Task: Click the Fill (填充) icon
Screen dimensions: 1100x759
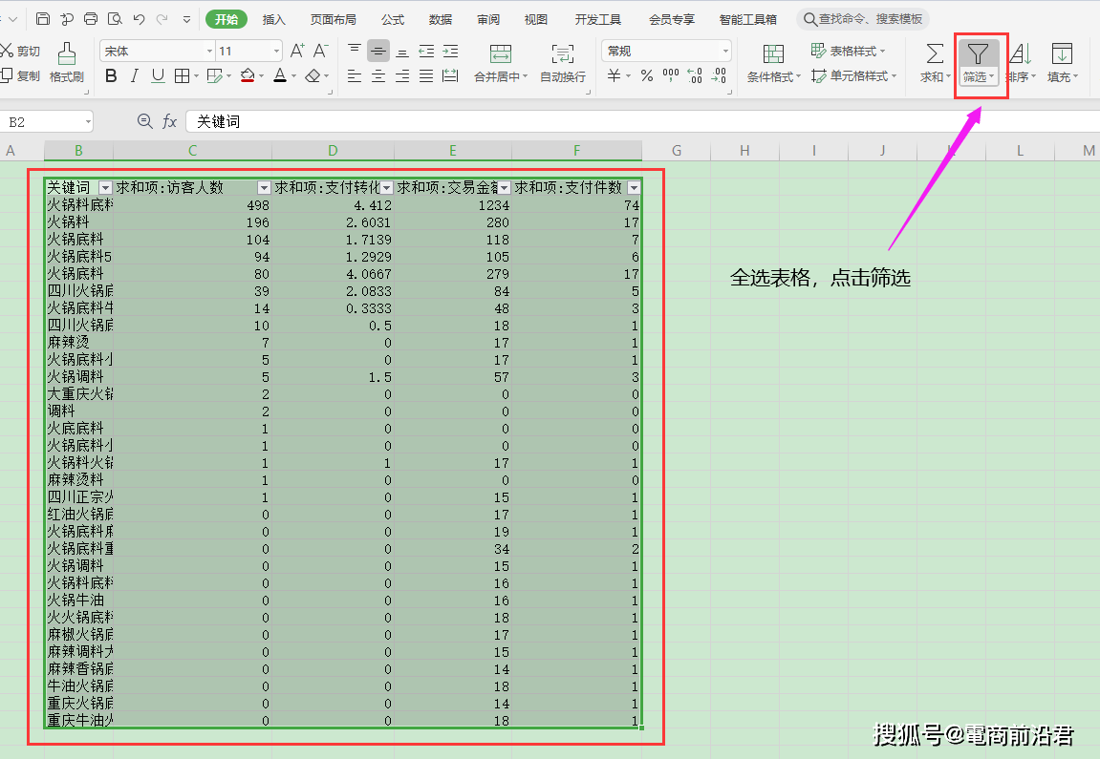Action: (1062, 53)
